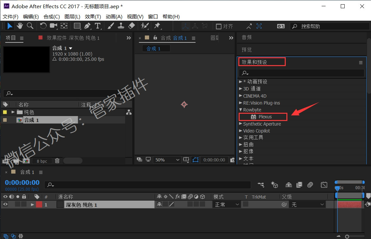Viewport: 371px width, 239px height.
Task: Toggle the mask and shape path visibility icon
Action: coord(196,160)
